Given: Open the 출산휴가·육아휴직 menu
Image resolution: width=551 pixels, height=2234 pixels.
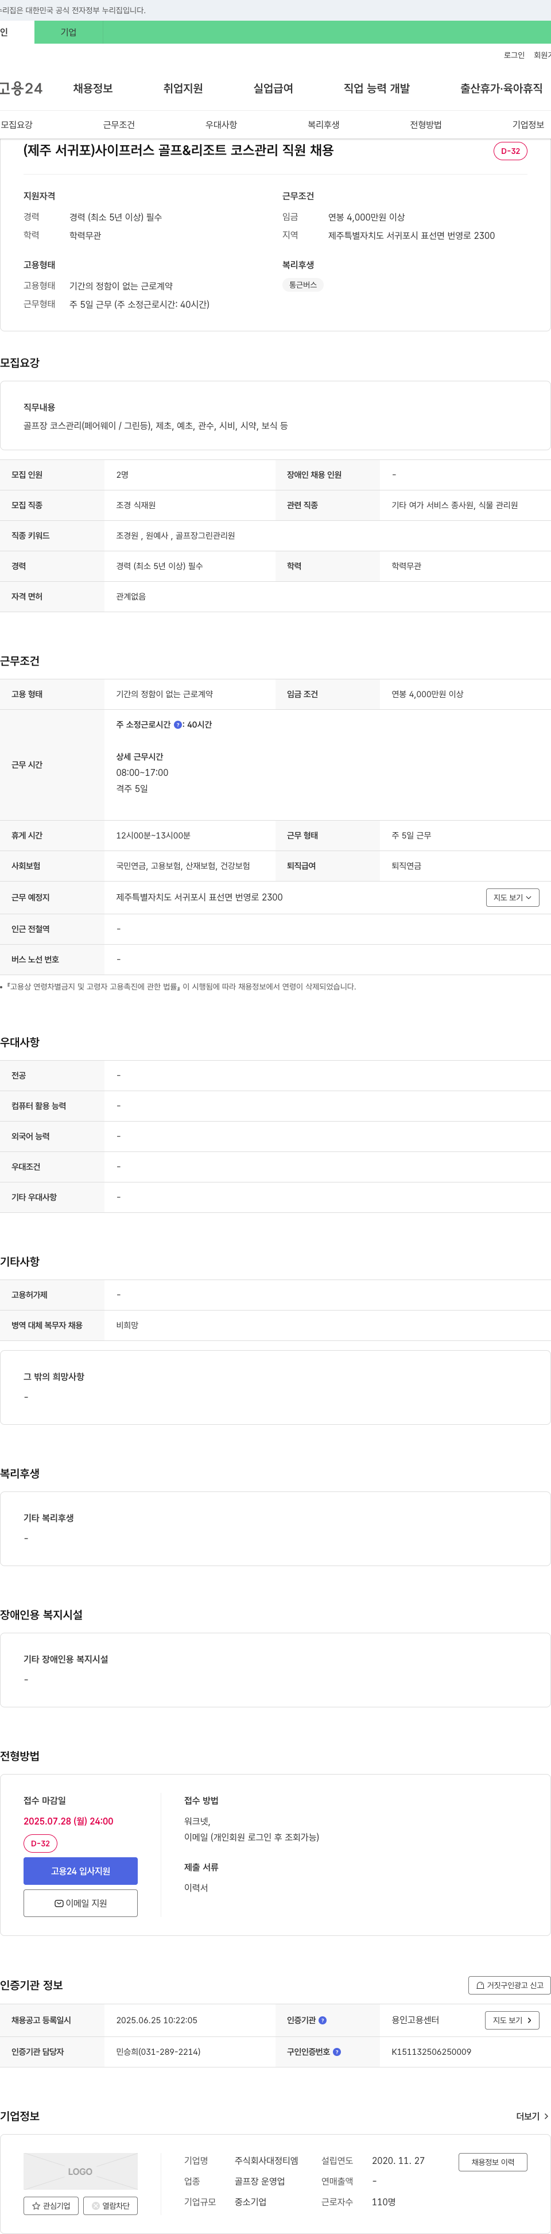Looking at the screenshot, I should point(502,88).
